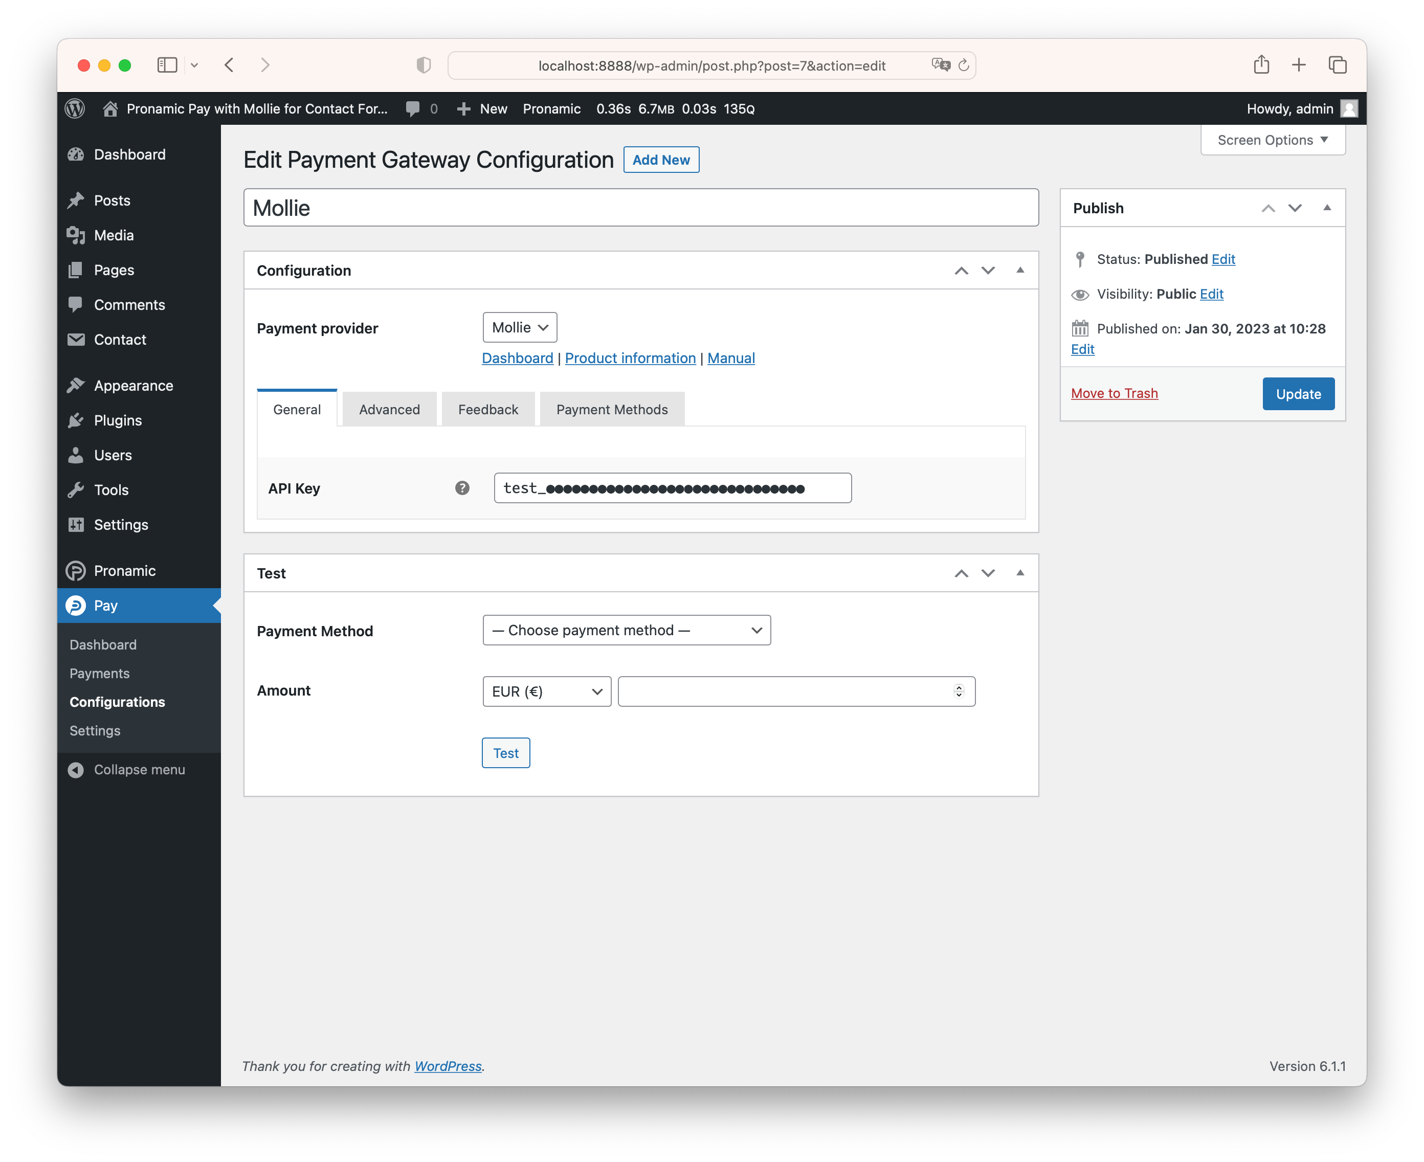Click the home site icon in admin bar
The width and height of the screenshot is (1424, 1162).
pyautogui.click(x=110, y=108)
